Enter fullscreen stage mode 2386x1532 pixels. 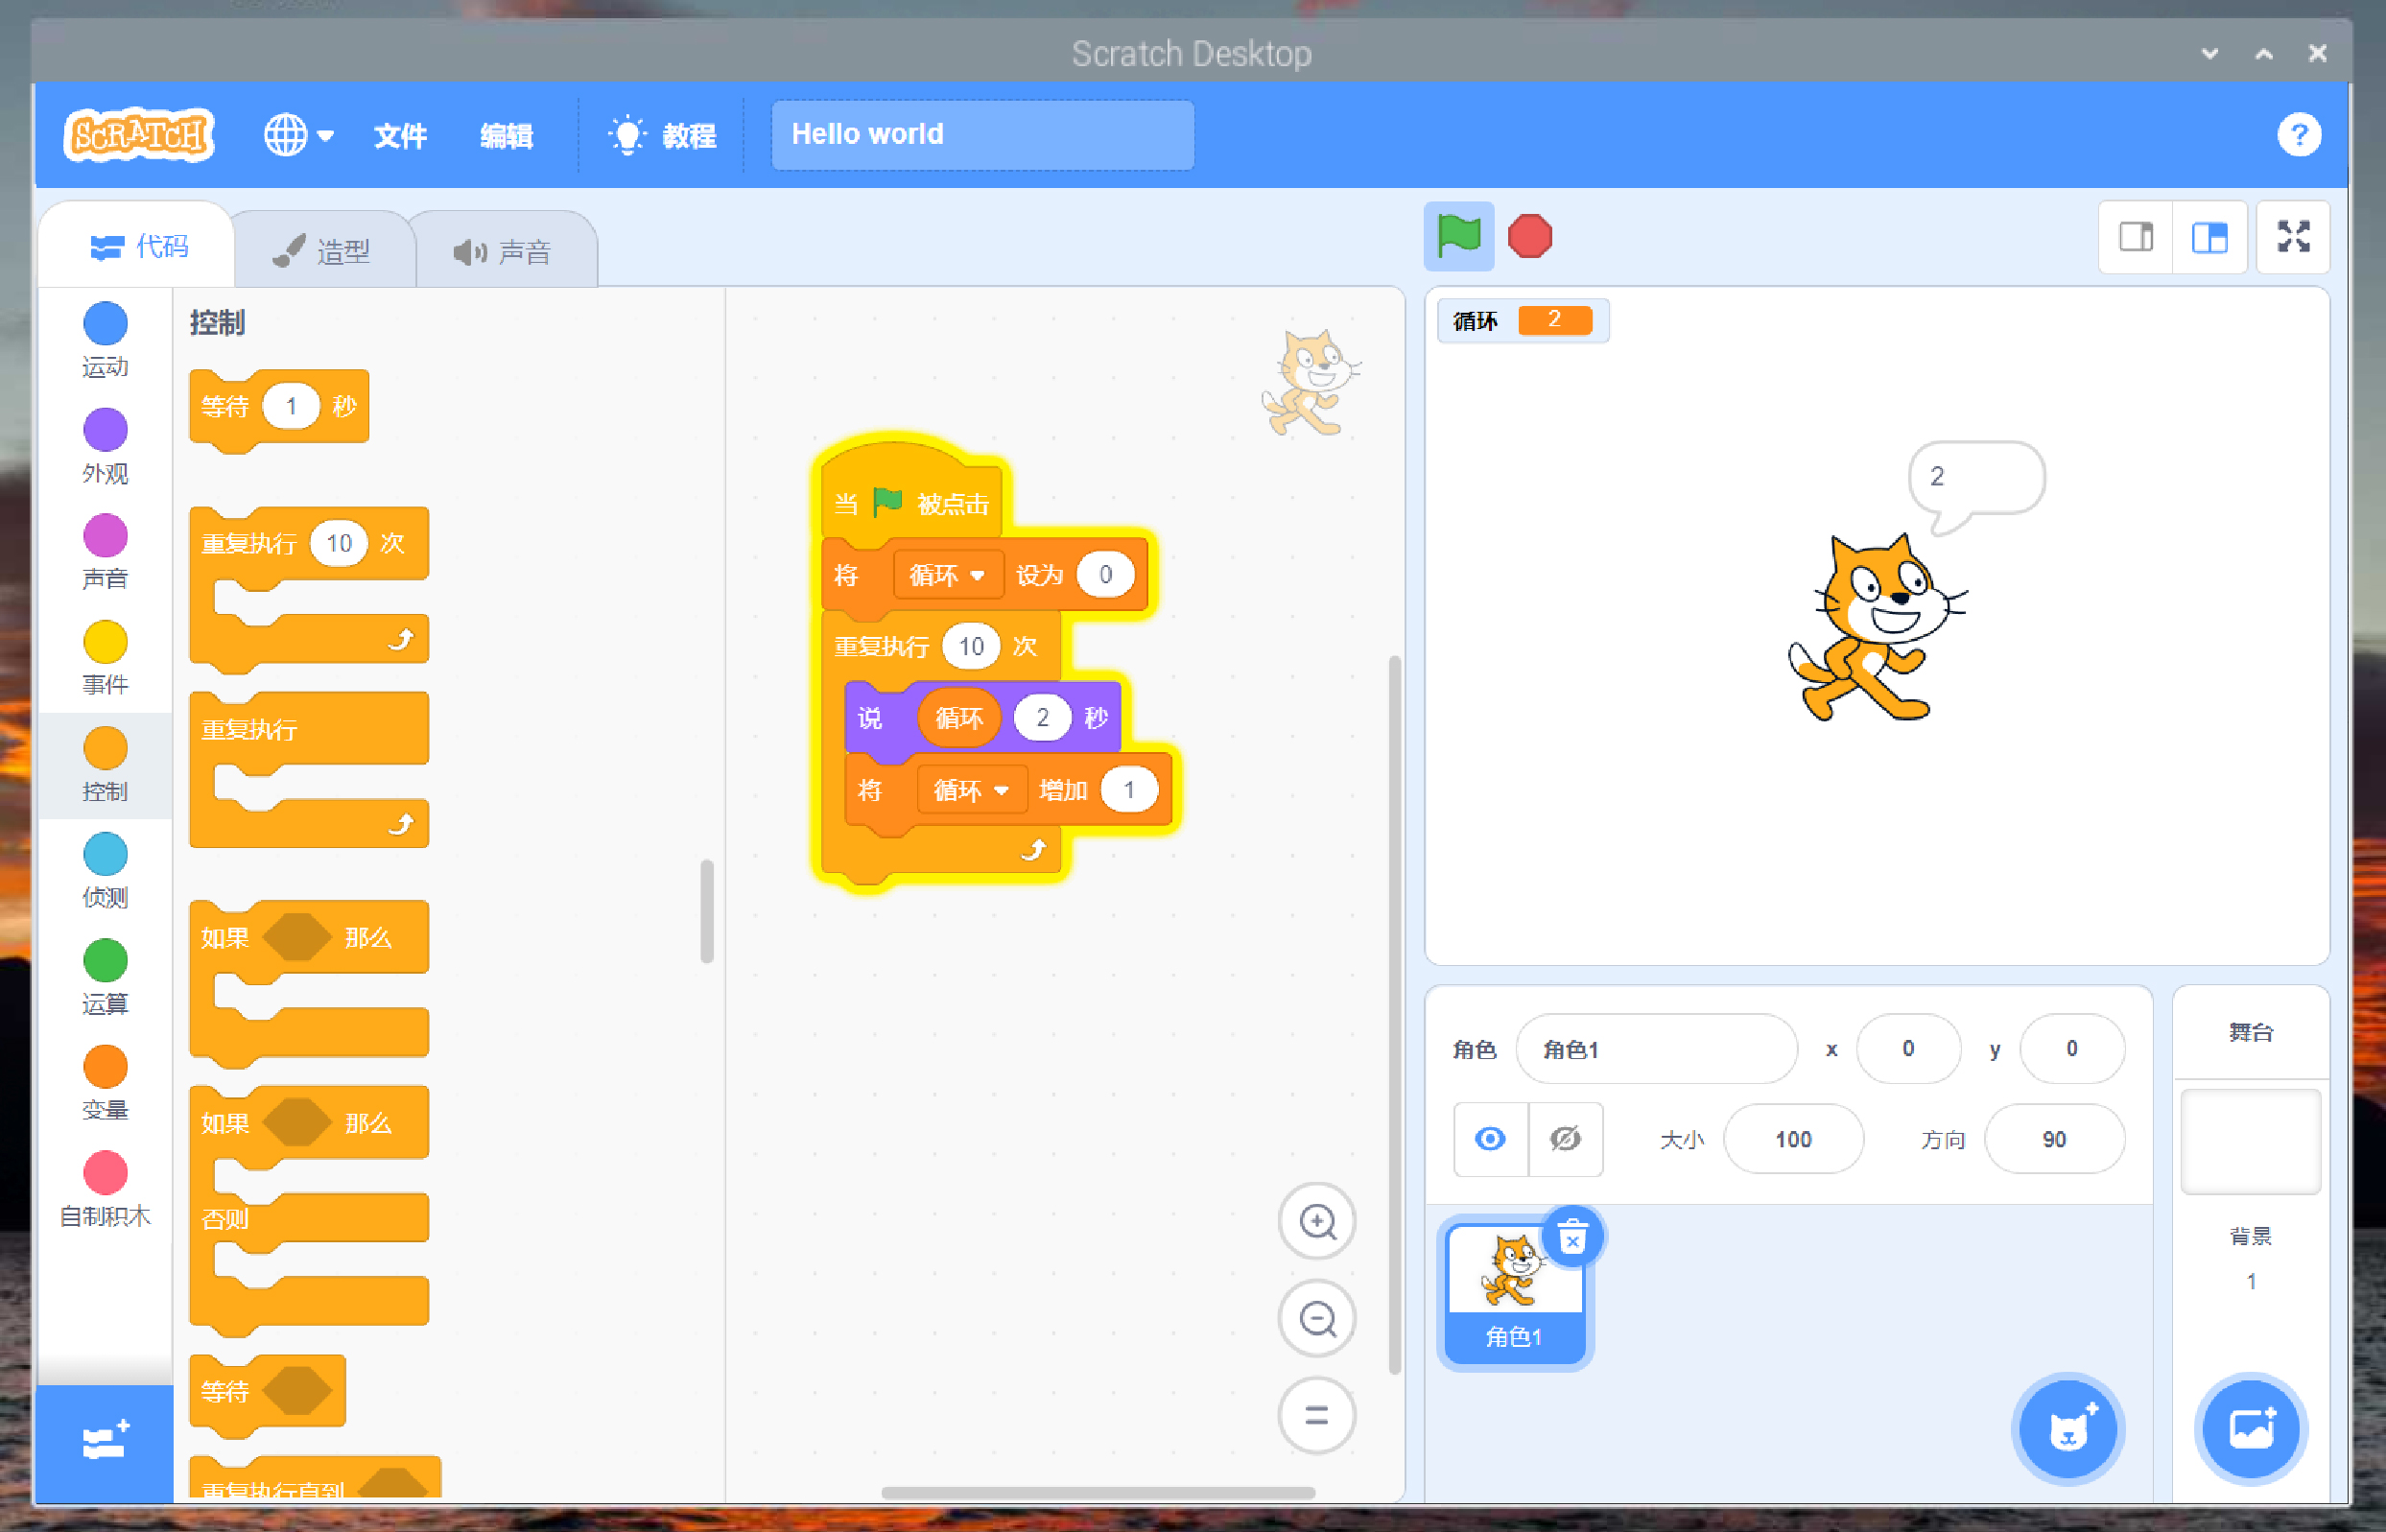point(2293,237)
